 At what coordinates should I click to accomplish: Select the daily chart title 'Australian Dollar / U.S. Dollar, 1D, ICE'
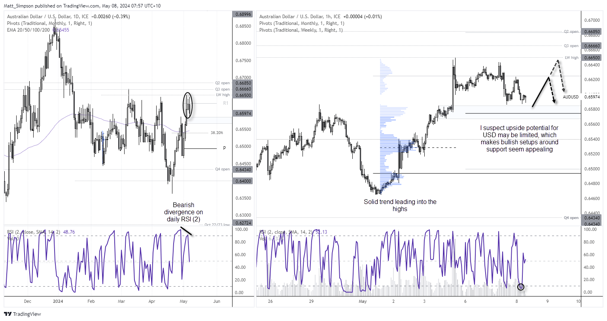point(48,17)
